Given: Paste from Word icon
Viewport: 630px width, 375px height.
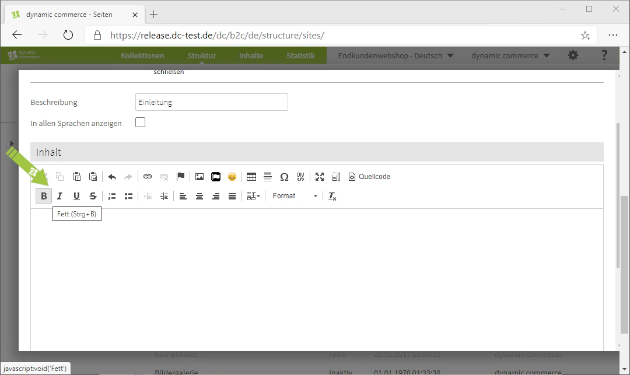Looking at the screenshot, I should [93, 177].
